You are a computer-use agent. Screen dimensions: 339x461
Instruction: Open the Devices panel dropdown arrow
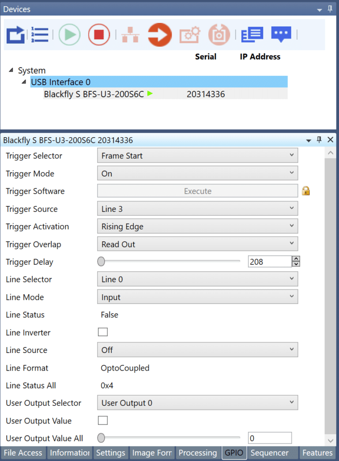click(319, 10)
